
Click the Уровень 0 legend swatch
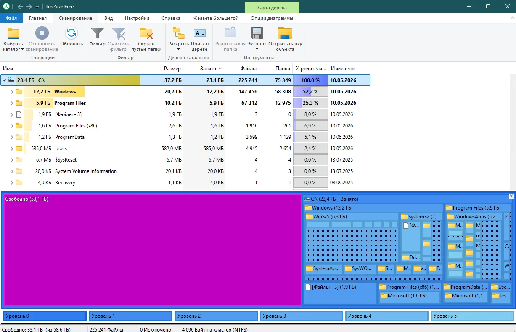[44, 316]
